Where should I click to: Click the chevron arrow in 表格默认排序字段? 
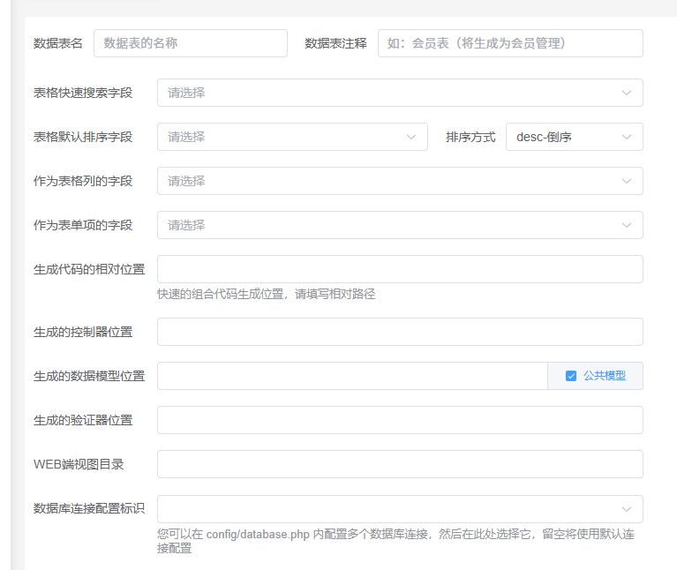point(411,137)
